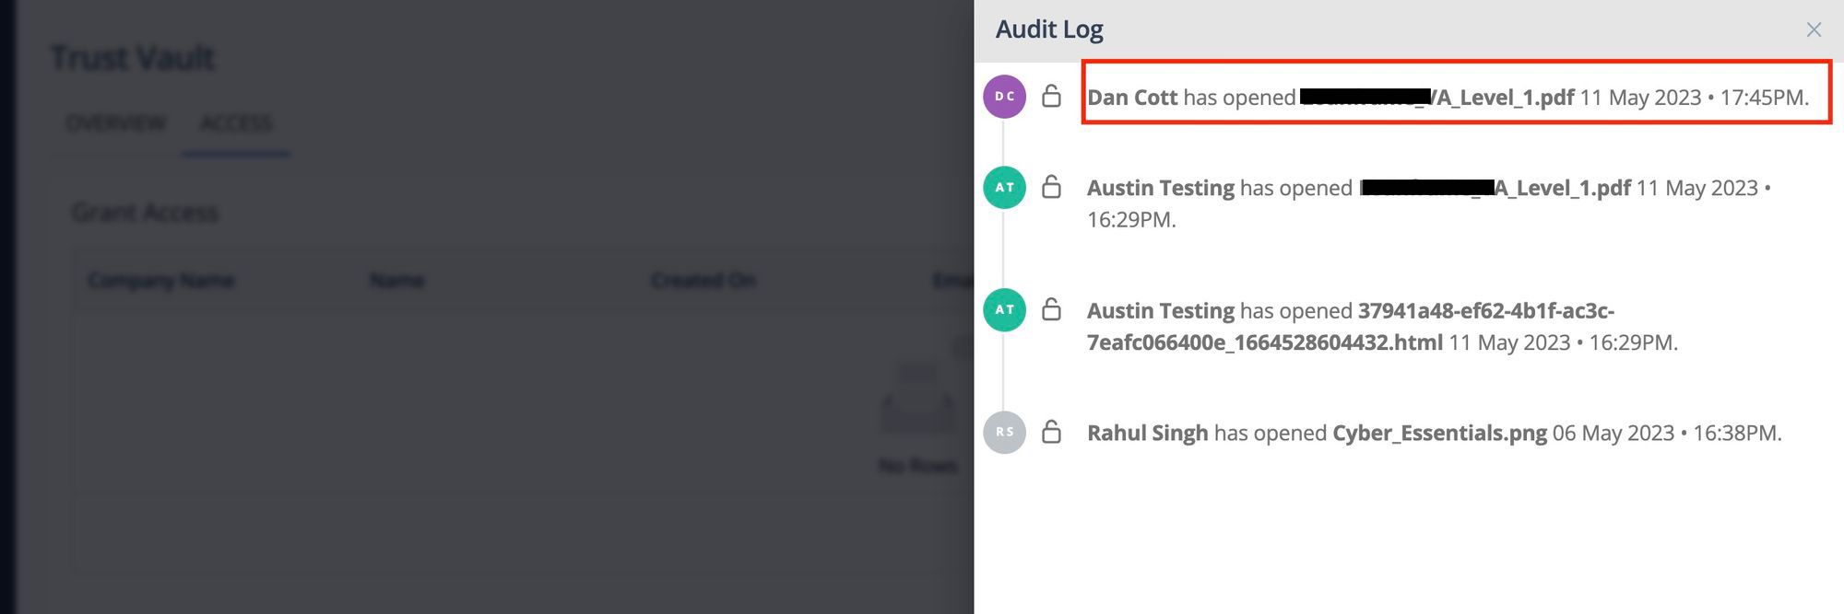Switch to the ACCESS tab
Screen dimensions: 1844x614
click(236, 123)
